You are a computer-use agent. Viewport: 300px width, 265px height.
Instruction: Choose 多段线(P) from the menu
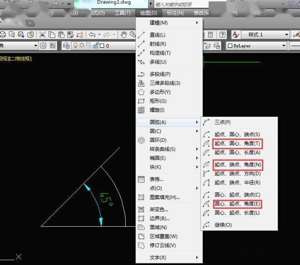(x=169, y=74)
